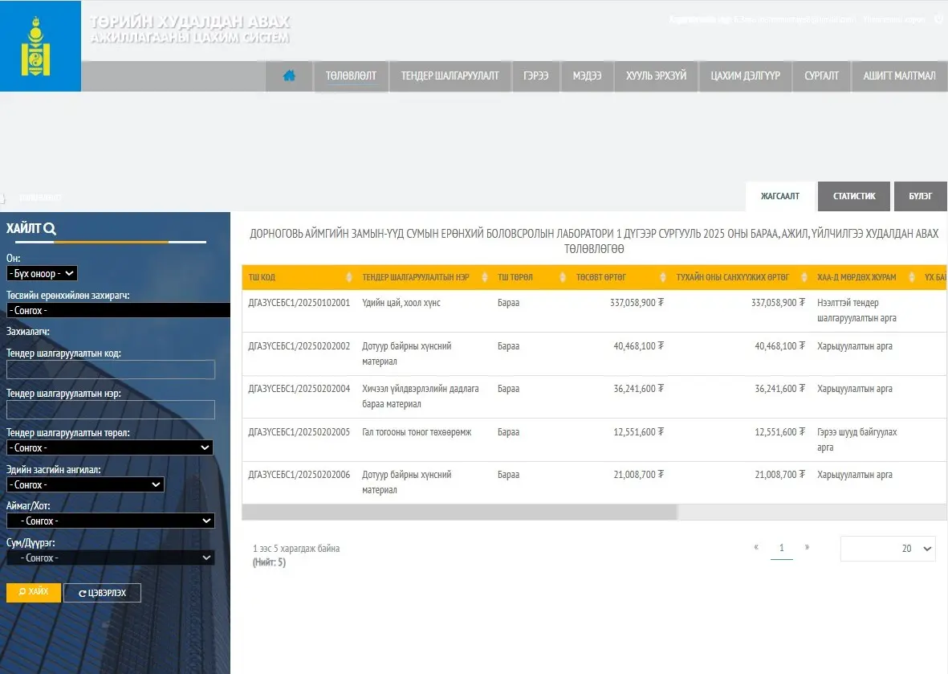Screen dimensions: 948x674
Task: Click the home icon in navigation bar
Action: [289, 76]
